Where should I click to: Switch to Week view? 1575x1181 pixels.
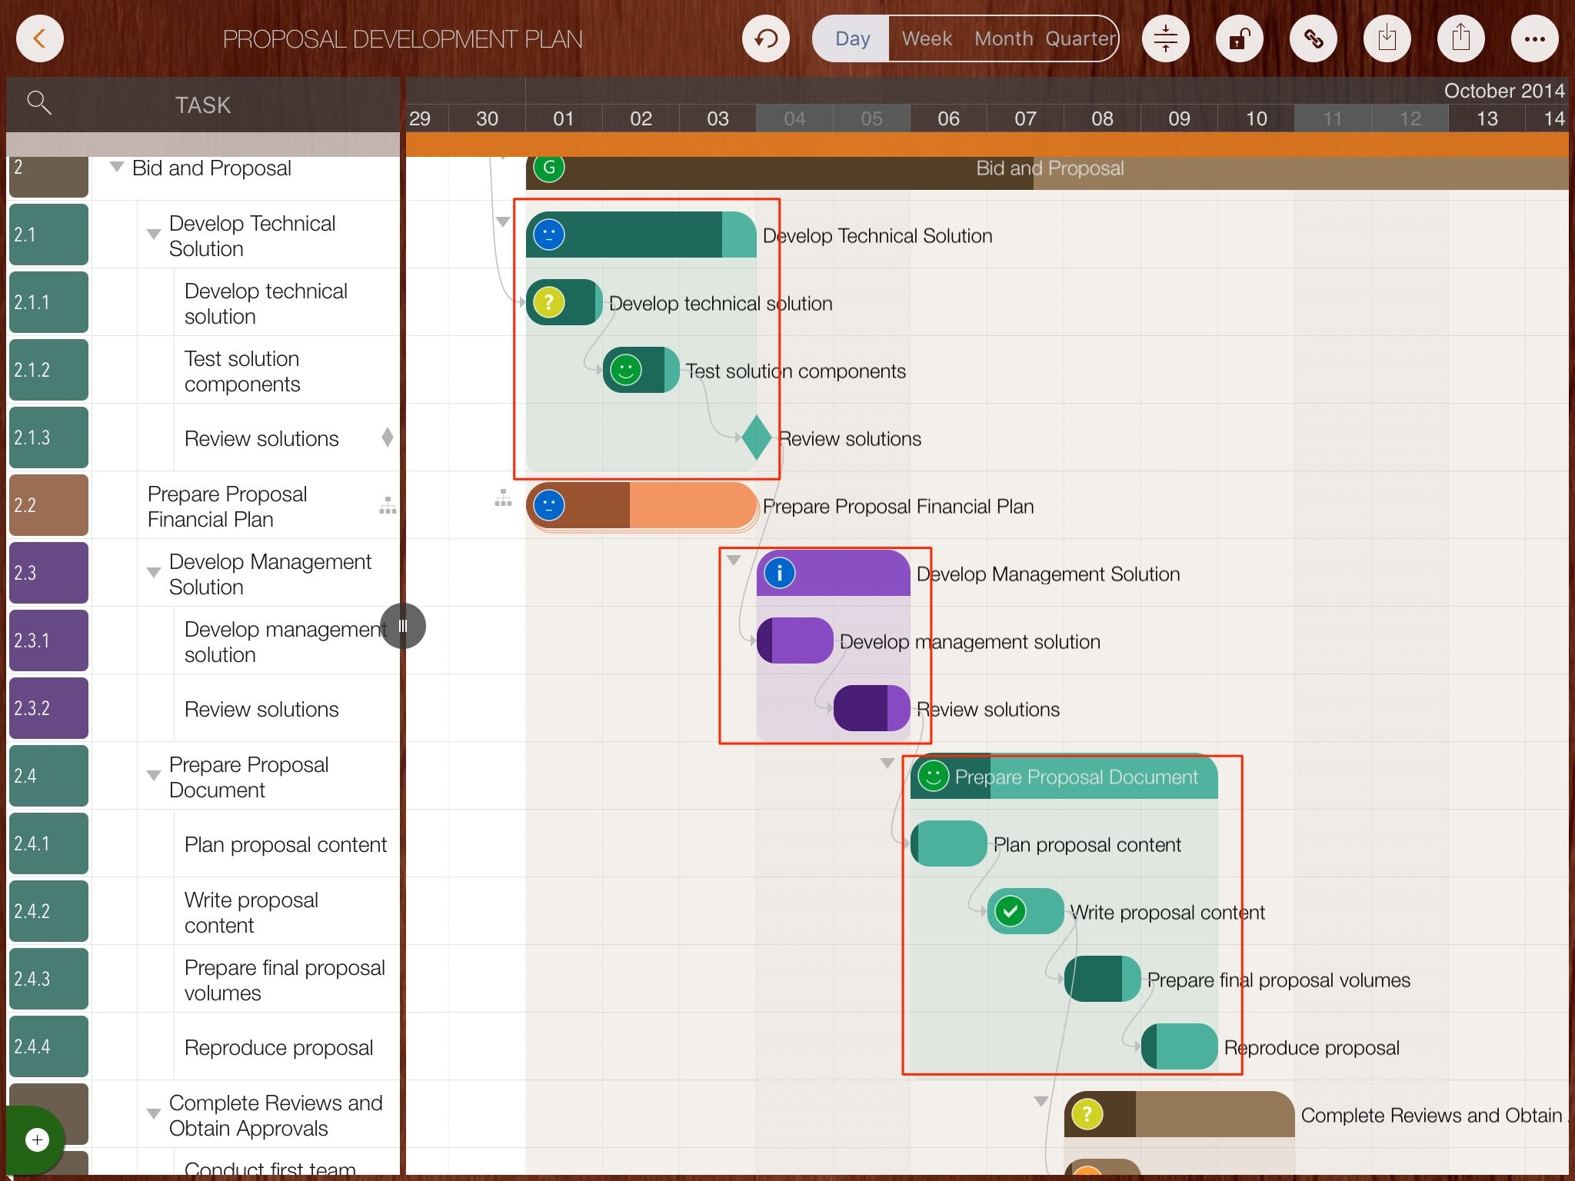click(926, 38)
